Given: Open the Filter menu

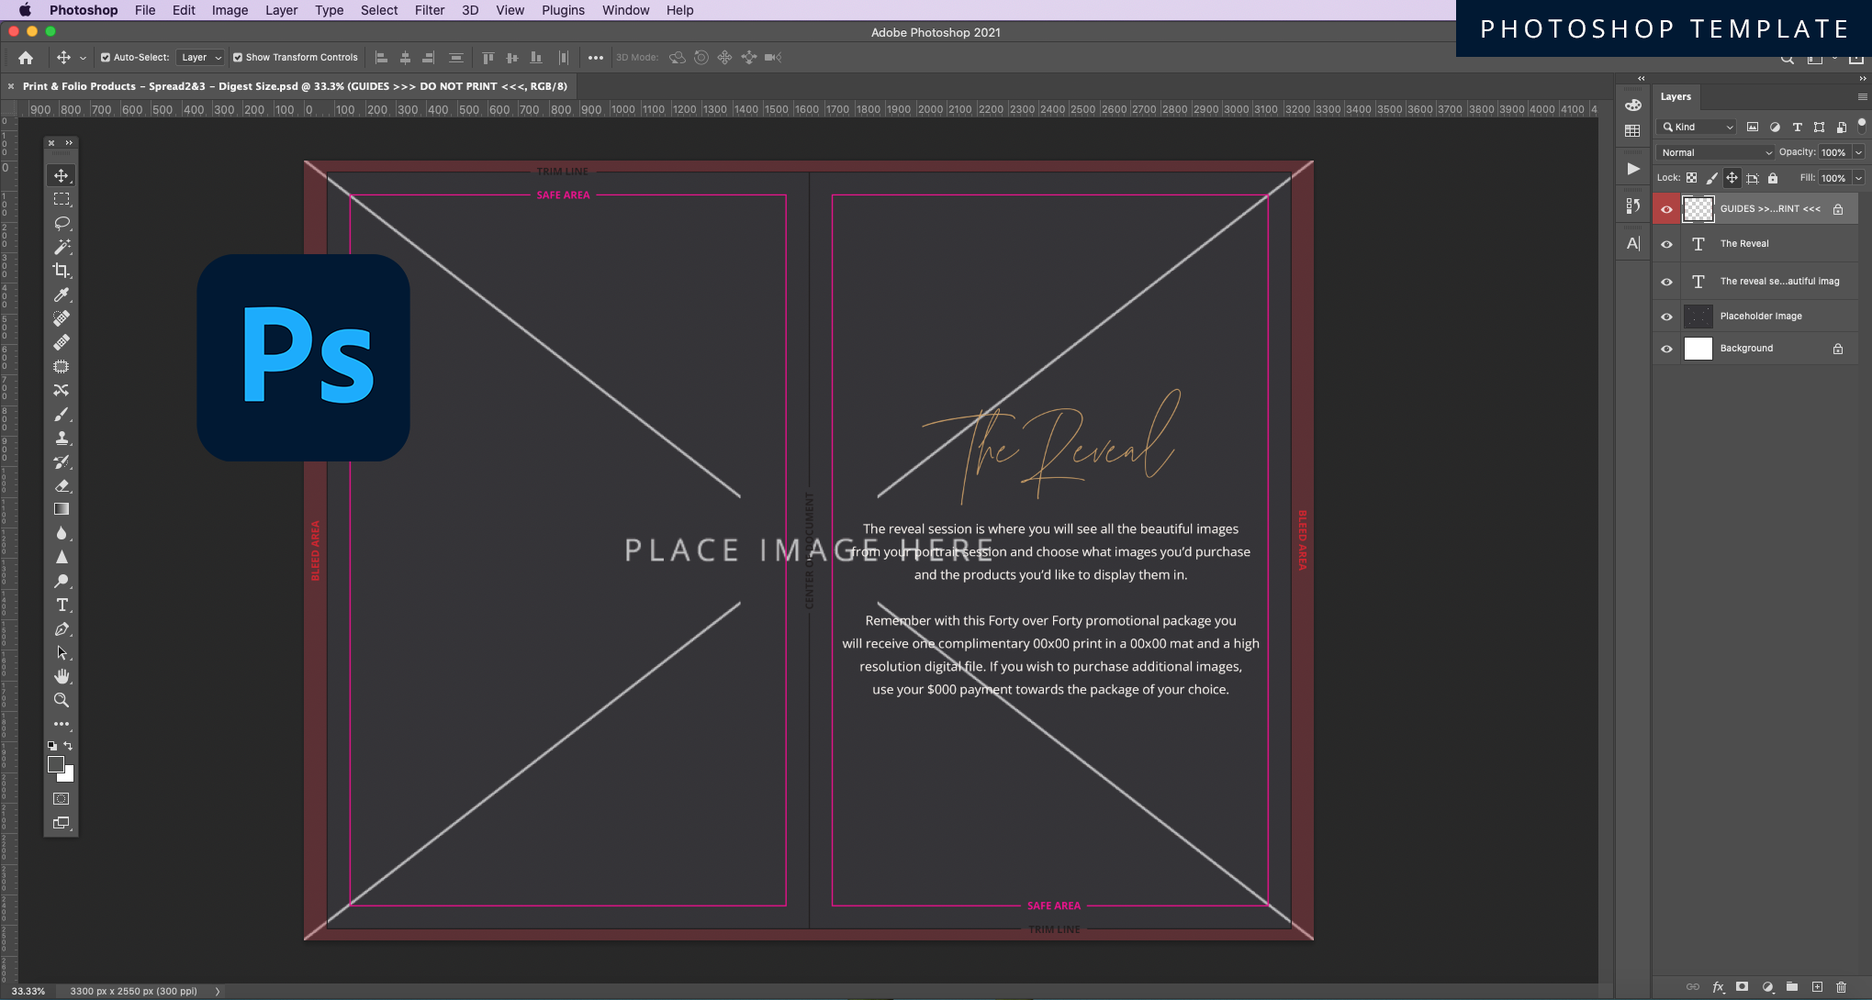Looking at the screenshot, I should tap(429, 10).
